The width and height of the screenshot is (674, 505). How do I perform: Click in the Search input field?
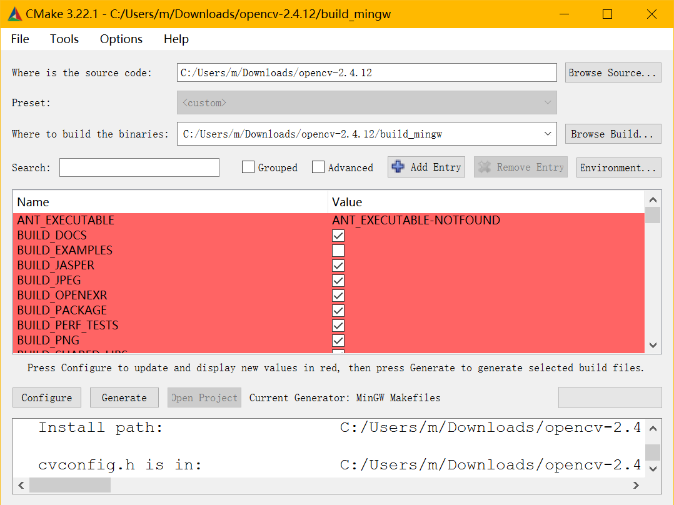pos(139,167)
